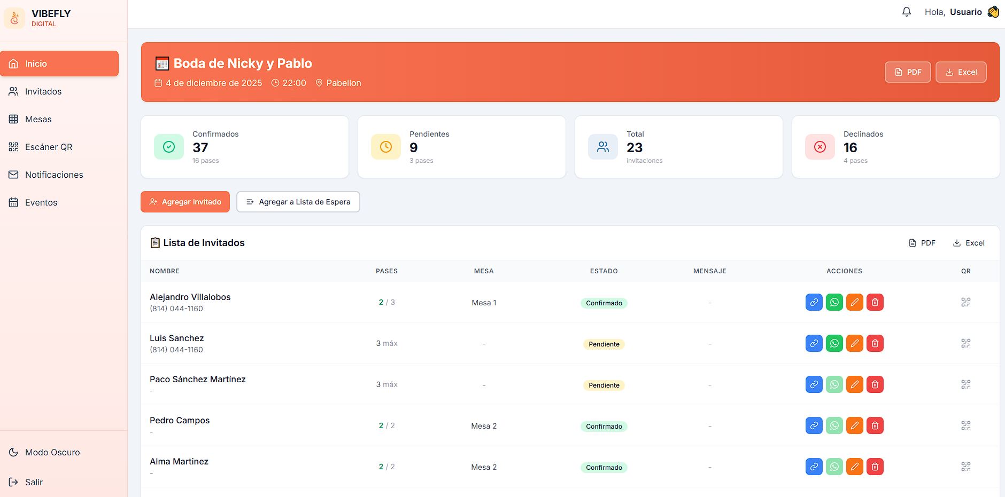This screenshot has width=1005, height=497.
Task: Click the invitation link icon for Paco Sánchez Martínez
Action: coord(814,384)
